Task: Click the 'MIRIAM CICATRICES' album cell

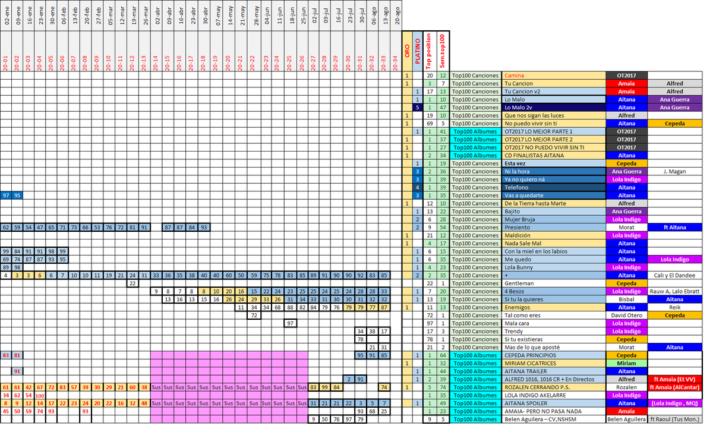Action: (553, 363)
